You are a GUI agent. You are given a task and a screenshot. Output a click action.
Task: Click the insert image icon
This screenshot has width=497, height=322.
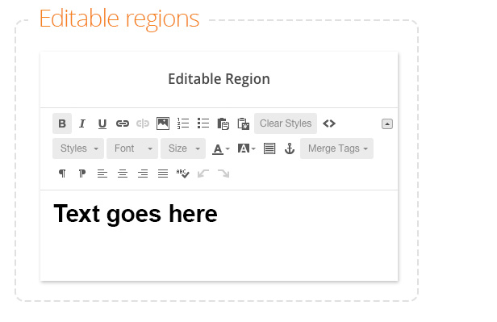[x=163, y=123]
